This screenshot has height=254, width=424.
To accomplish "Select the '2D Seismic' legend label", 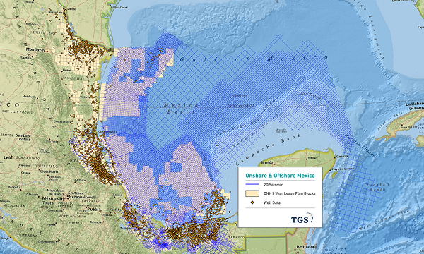I will coord(273,185).
